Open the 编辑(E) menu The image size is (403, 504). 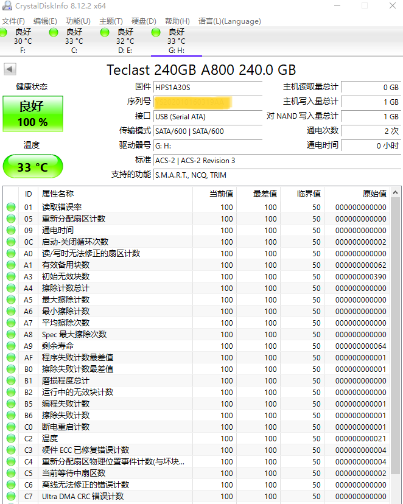pyautogui.click(x=45, y=21)
